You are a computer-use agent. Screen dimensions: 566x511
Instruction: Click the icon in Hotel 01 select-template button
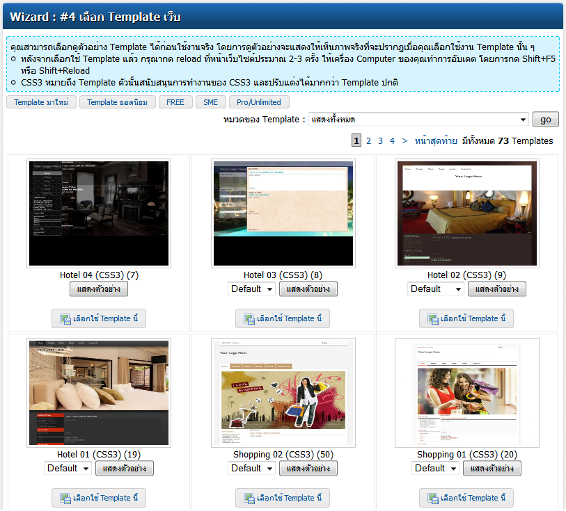(65, 498)
